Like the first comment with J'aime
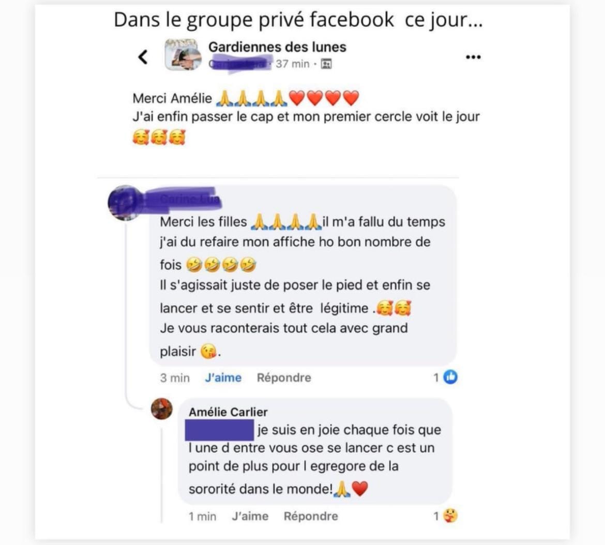Screen dimensions: 605x545 [223, 377]
